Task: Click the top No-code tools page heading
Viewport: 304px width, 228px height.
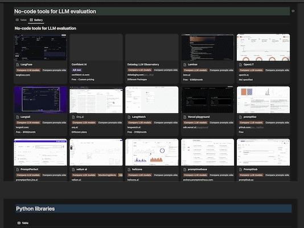Action: click(x=55, y=11)
